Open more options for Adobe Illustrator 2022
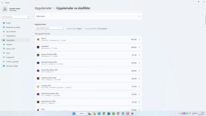Viewport: 206px width, 116px height. (139, 79)
